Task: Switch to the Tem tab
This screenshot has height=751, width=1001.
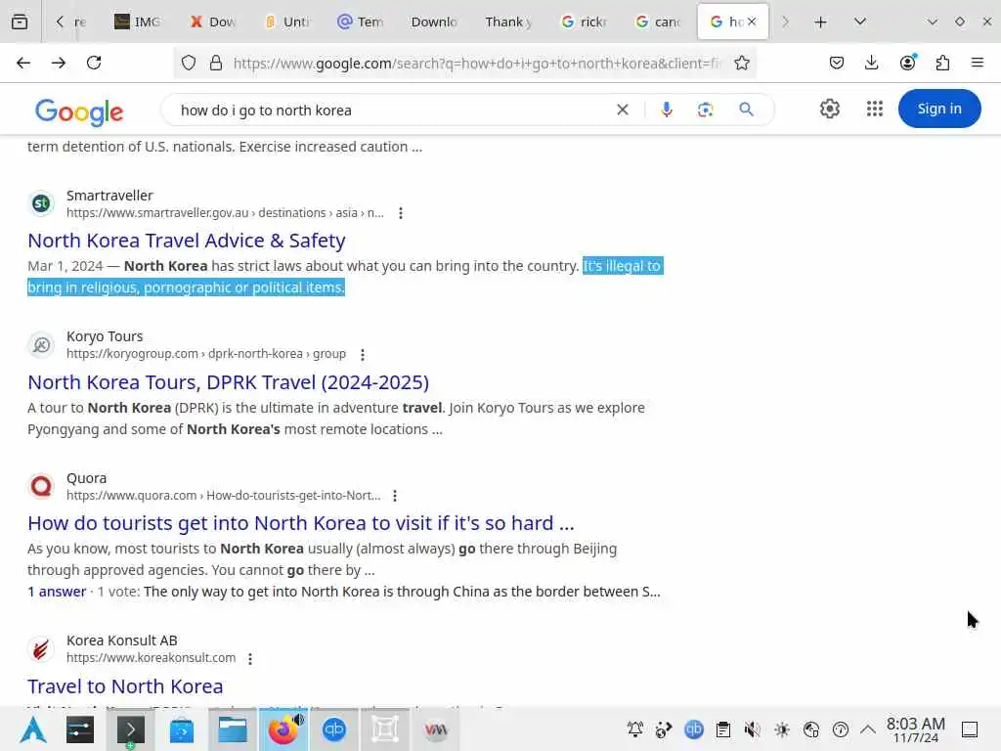Action: [361, 22]
